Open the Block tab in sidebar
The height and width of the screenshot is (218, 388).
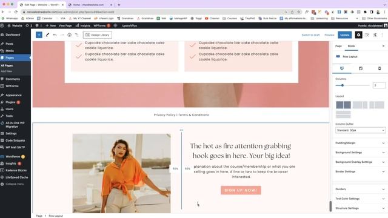[351, 46]
